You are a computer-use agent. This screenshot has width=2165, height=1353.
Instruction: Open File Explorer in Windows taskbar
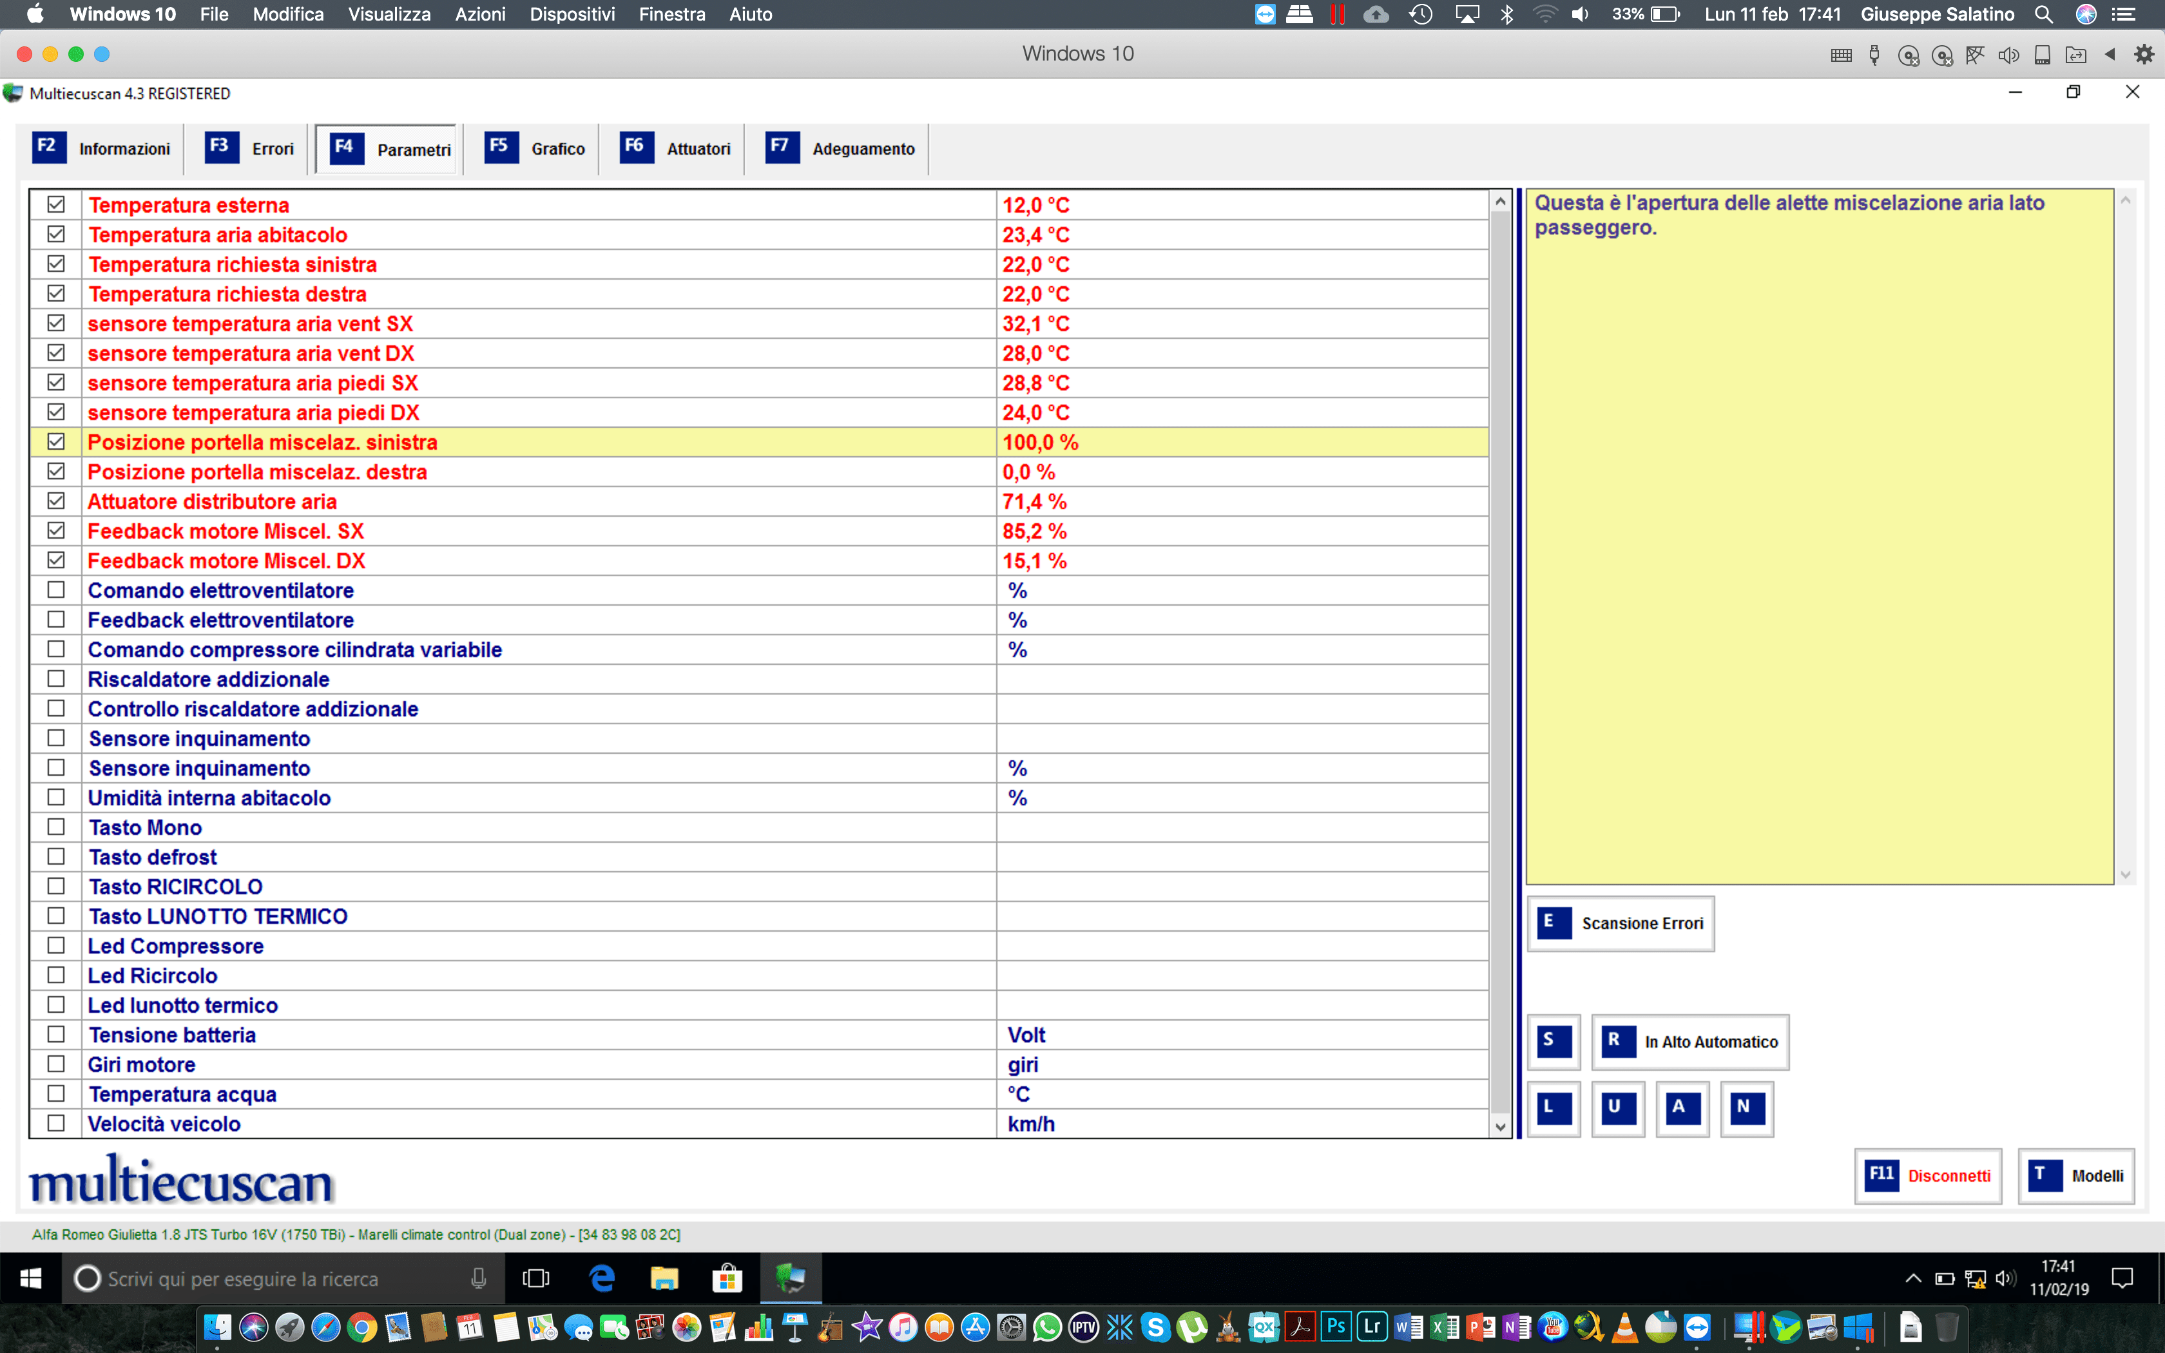pyautogui.click(x=664, y=1279)
